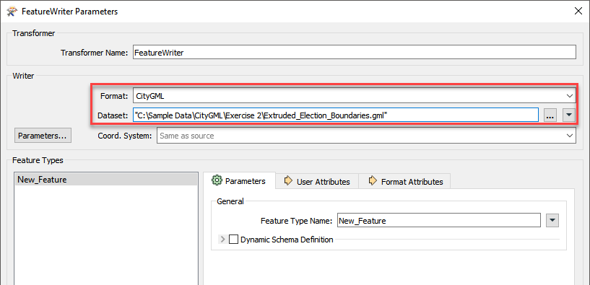The width and height of the screenshot is (590, 285).
Task: Open the writer Parameters... dialog
Action: (43, 136)
